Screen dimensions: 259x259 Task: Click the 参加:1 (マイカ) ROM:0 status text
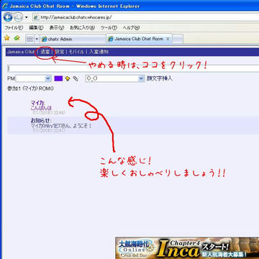pos(30,89)
